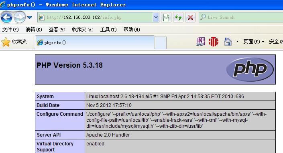This screenshot has height=153, width=283.
Task: Open the 收藏夹(A) menu
Action: pos(82,30)
